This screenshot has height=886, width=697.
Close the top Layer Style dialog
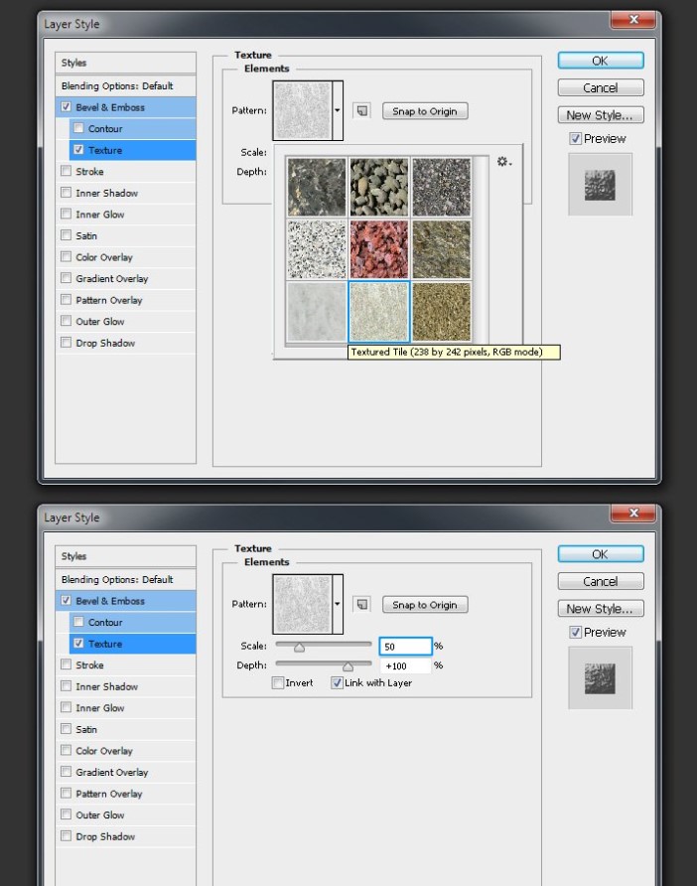pos(633,20)
